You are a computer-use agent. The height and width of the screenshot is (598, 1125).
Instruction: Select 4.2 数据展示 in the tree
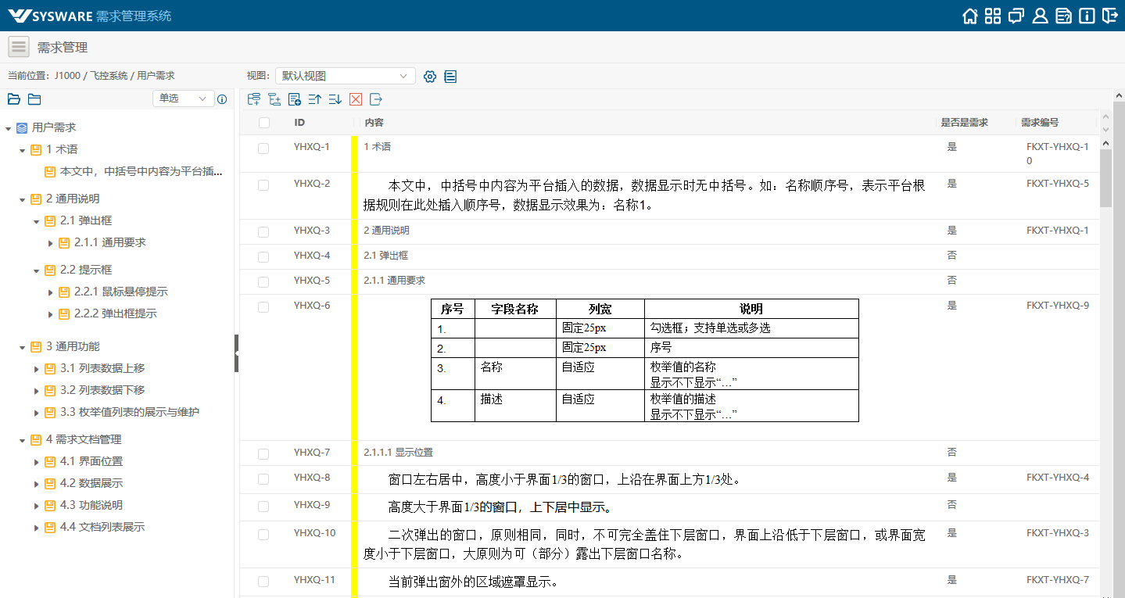[91, 483]
